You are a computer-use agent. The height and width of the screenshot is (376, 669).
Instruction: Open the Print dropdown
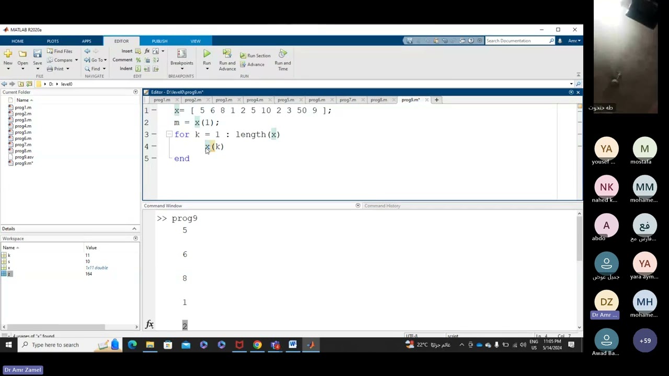tap(57, 69)
